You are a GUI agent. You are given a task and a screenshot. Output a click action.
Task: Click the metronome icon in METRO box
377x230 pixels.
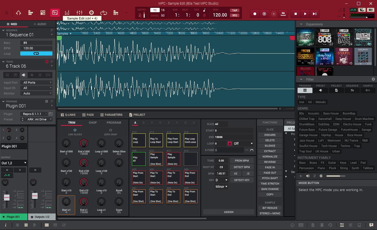tap(140, 15)
